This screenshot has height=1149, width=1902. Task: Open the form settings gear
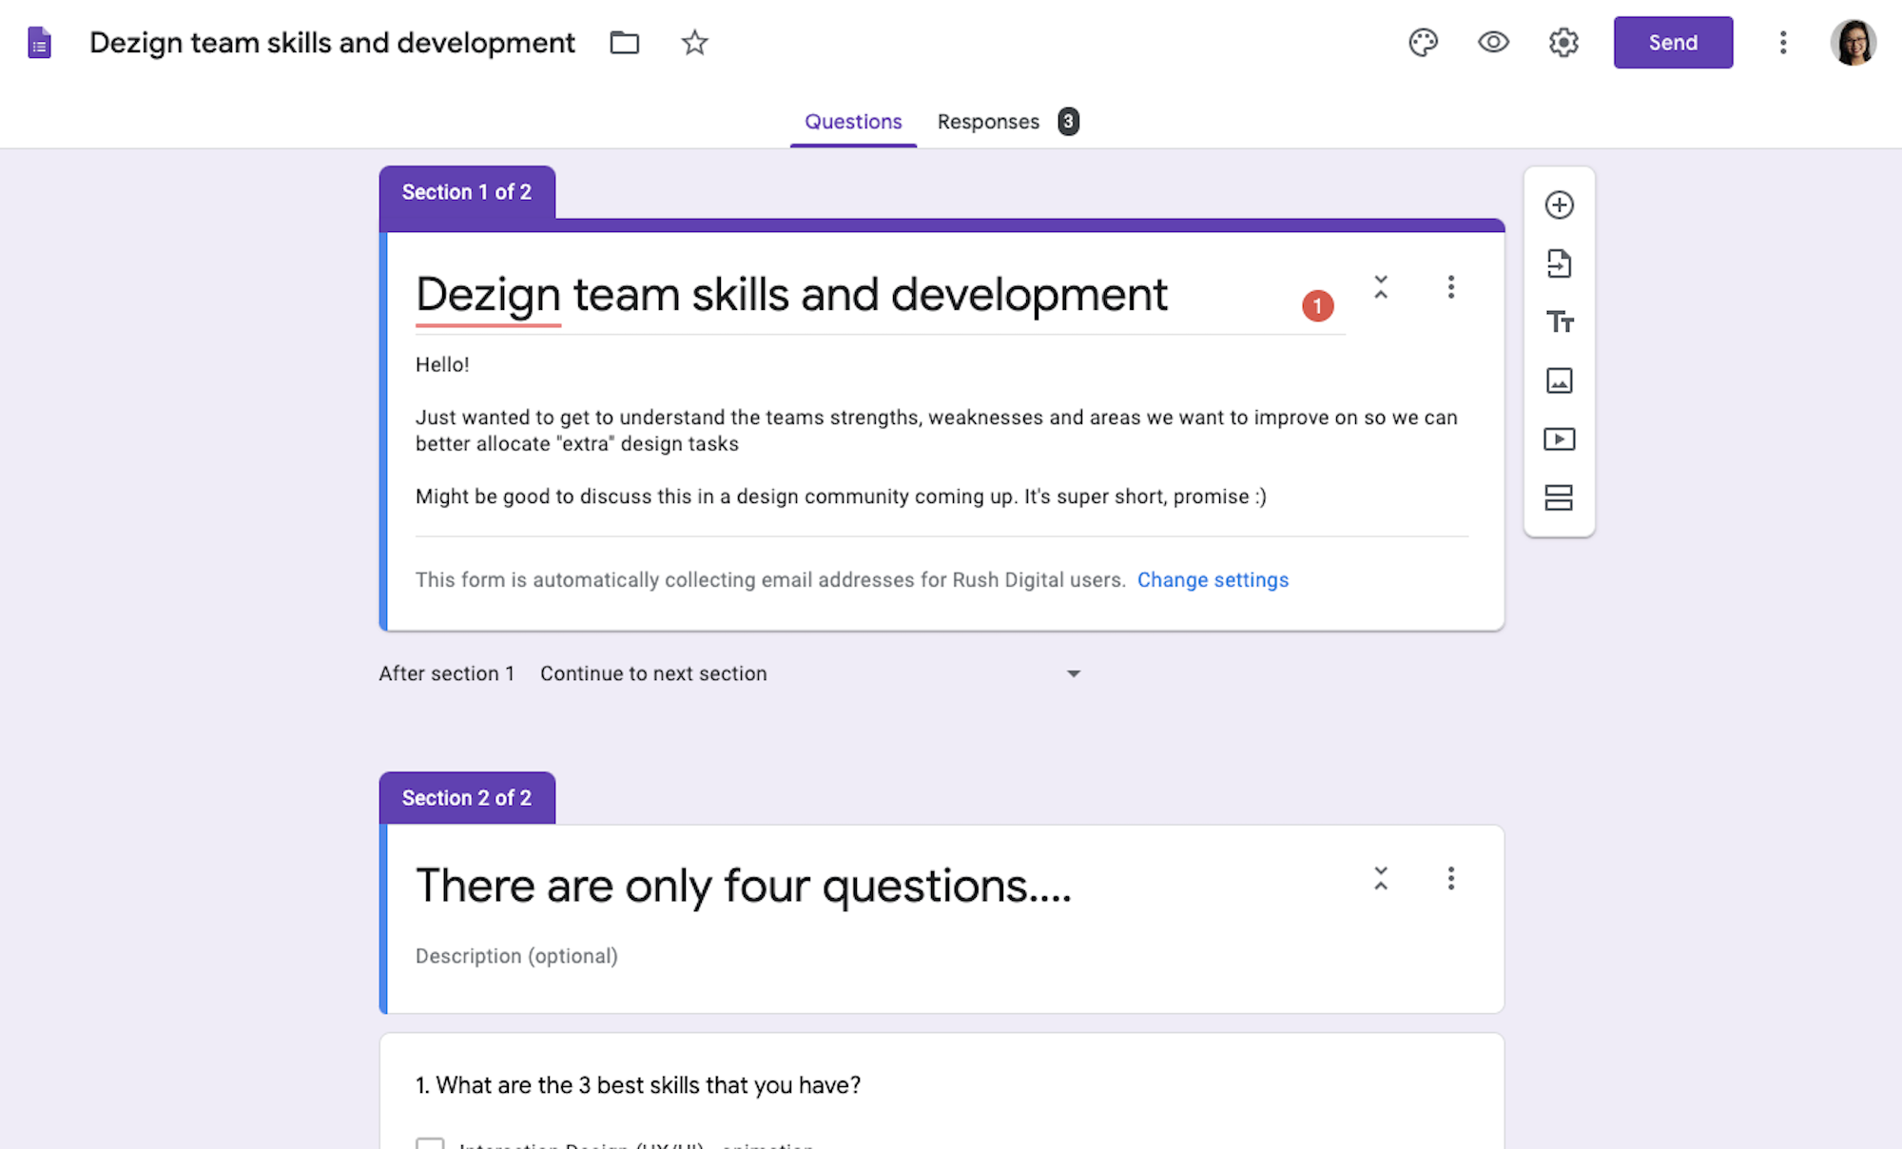point(1563,43)
